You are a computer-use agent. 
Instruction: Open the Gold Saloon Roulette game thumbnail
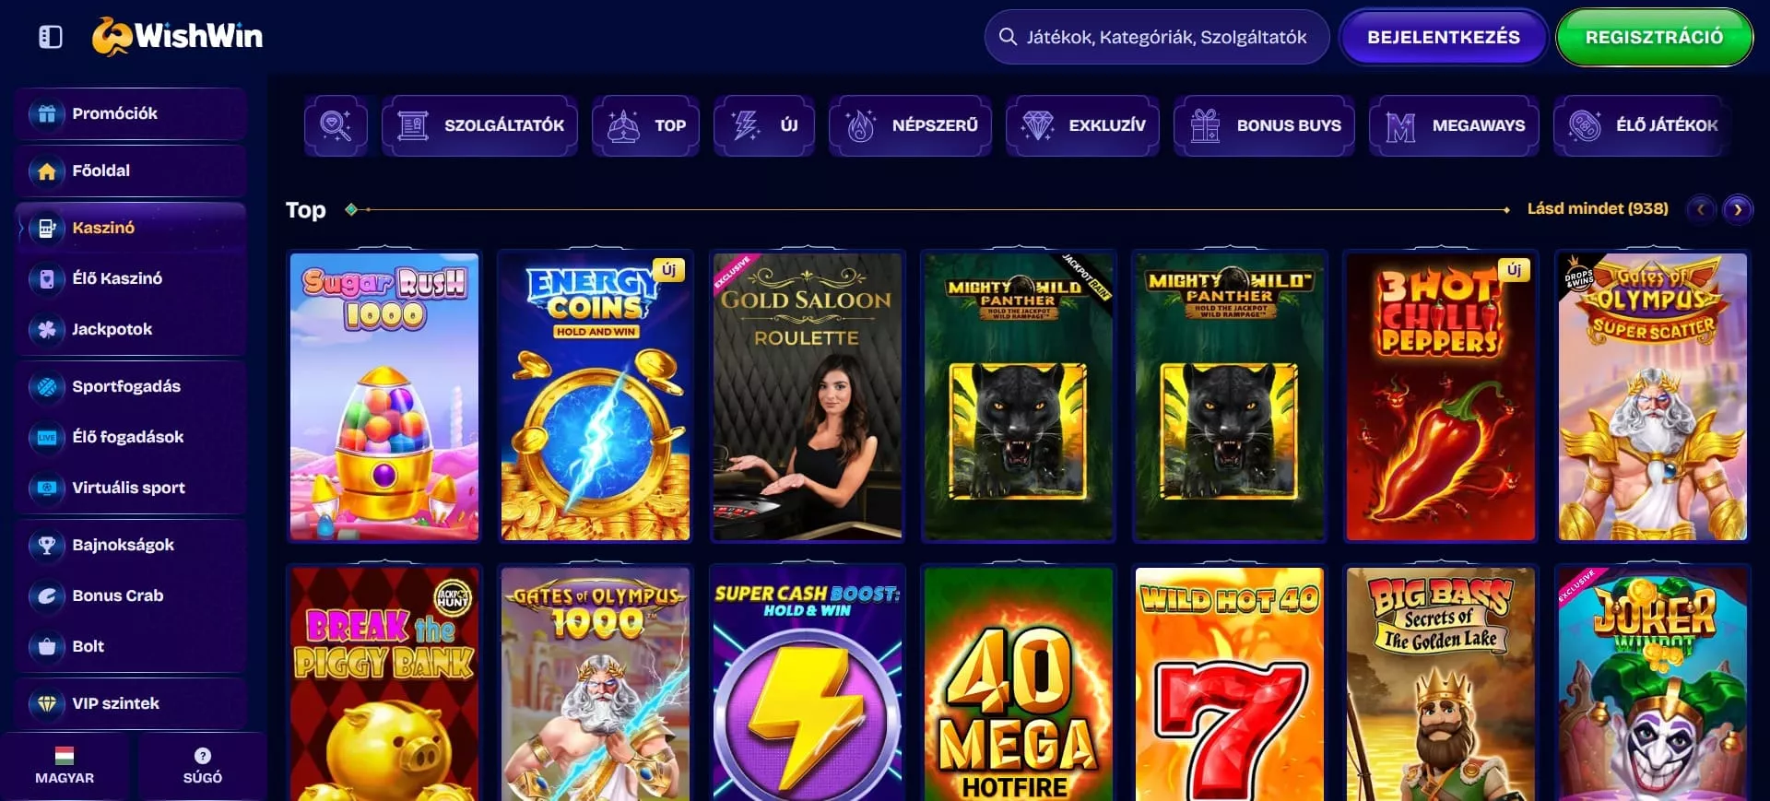coord(808,396)
